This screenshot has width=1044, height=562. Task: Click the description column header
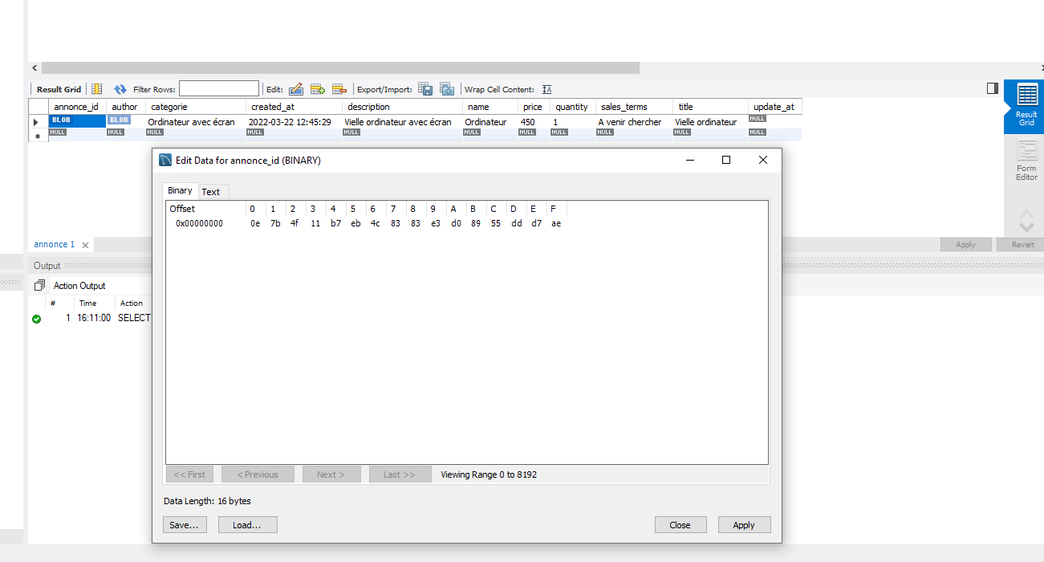(402, 107)
